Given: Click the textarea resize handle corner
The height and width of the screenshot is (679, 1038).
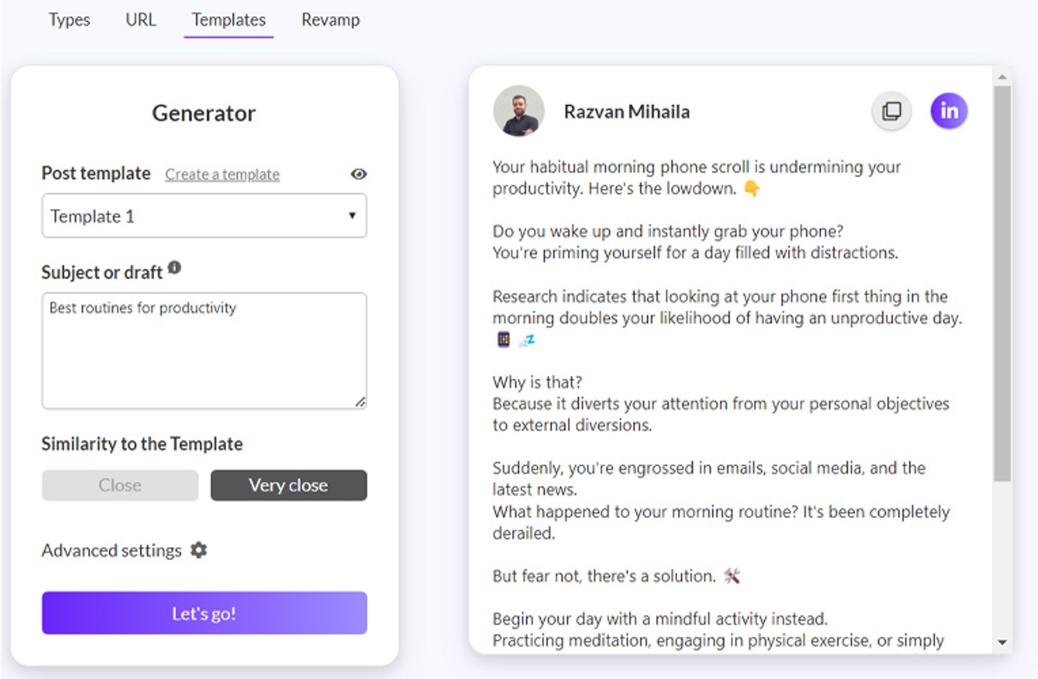Looking at the screenshot, I should point(360,402).
